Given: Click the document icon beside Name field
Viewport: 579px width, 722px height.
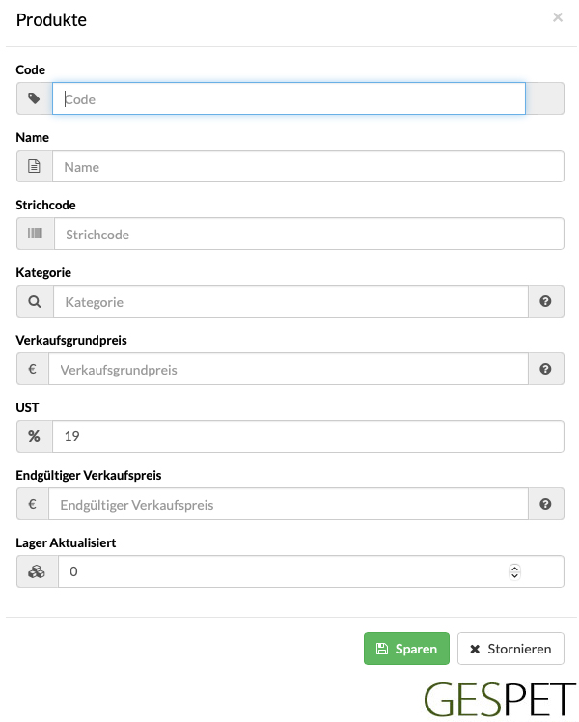Looking at the screenshot, I should [x=34, y=166].
